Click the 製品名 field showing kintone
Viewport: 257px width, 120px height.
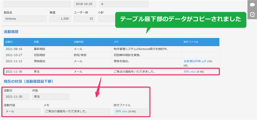[25, 19]
